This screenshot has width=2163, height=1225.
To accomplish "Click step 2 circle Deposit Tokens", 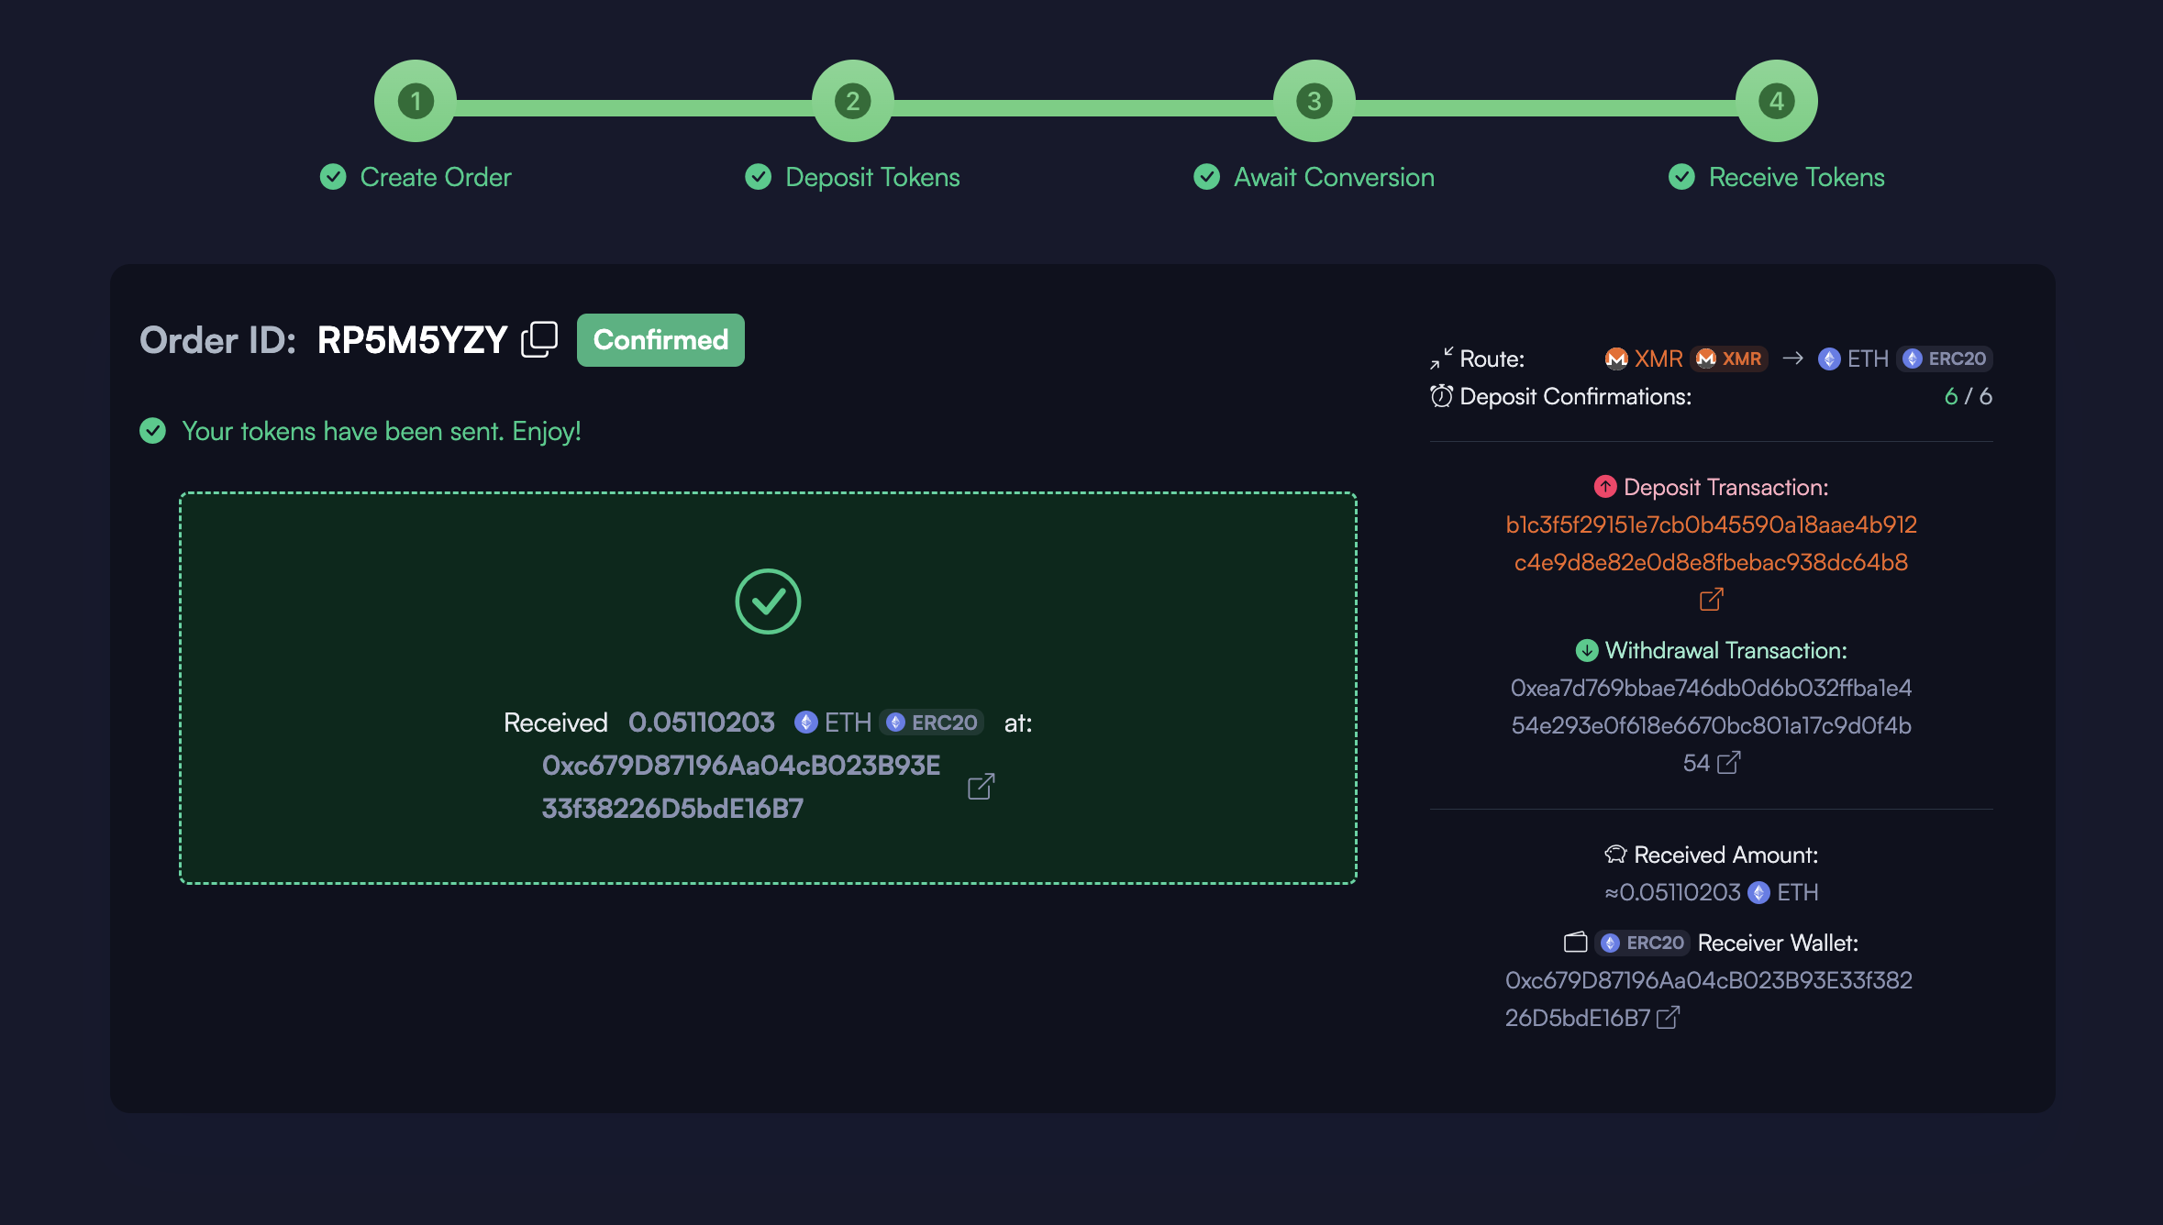I will (x=852, y=101).
